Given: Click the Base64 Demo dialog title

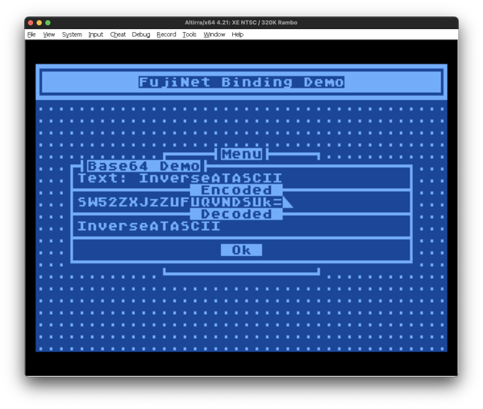Looking at the screenshot, I should [144, 166].
